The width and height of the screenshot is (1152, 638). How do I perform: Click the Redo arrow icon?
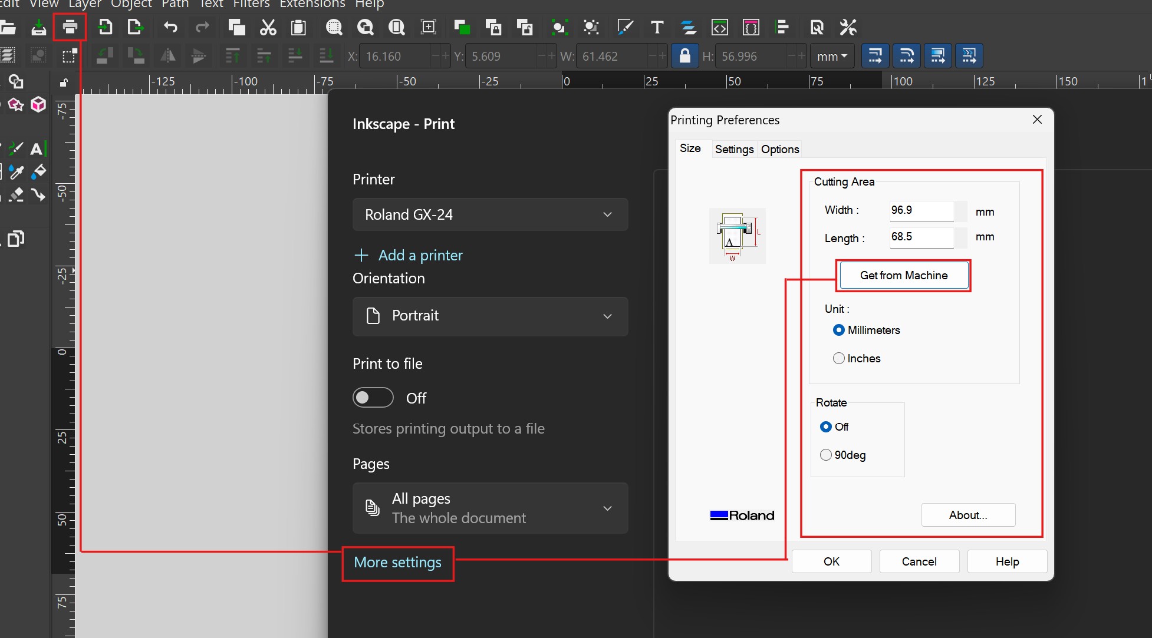click(x=202, y=27)
